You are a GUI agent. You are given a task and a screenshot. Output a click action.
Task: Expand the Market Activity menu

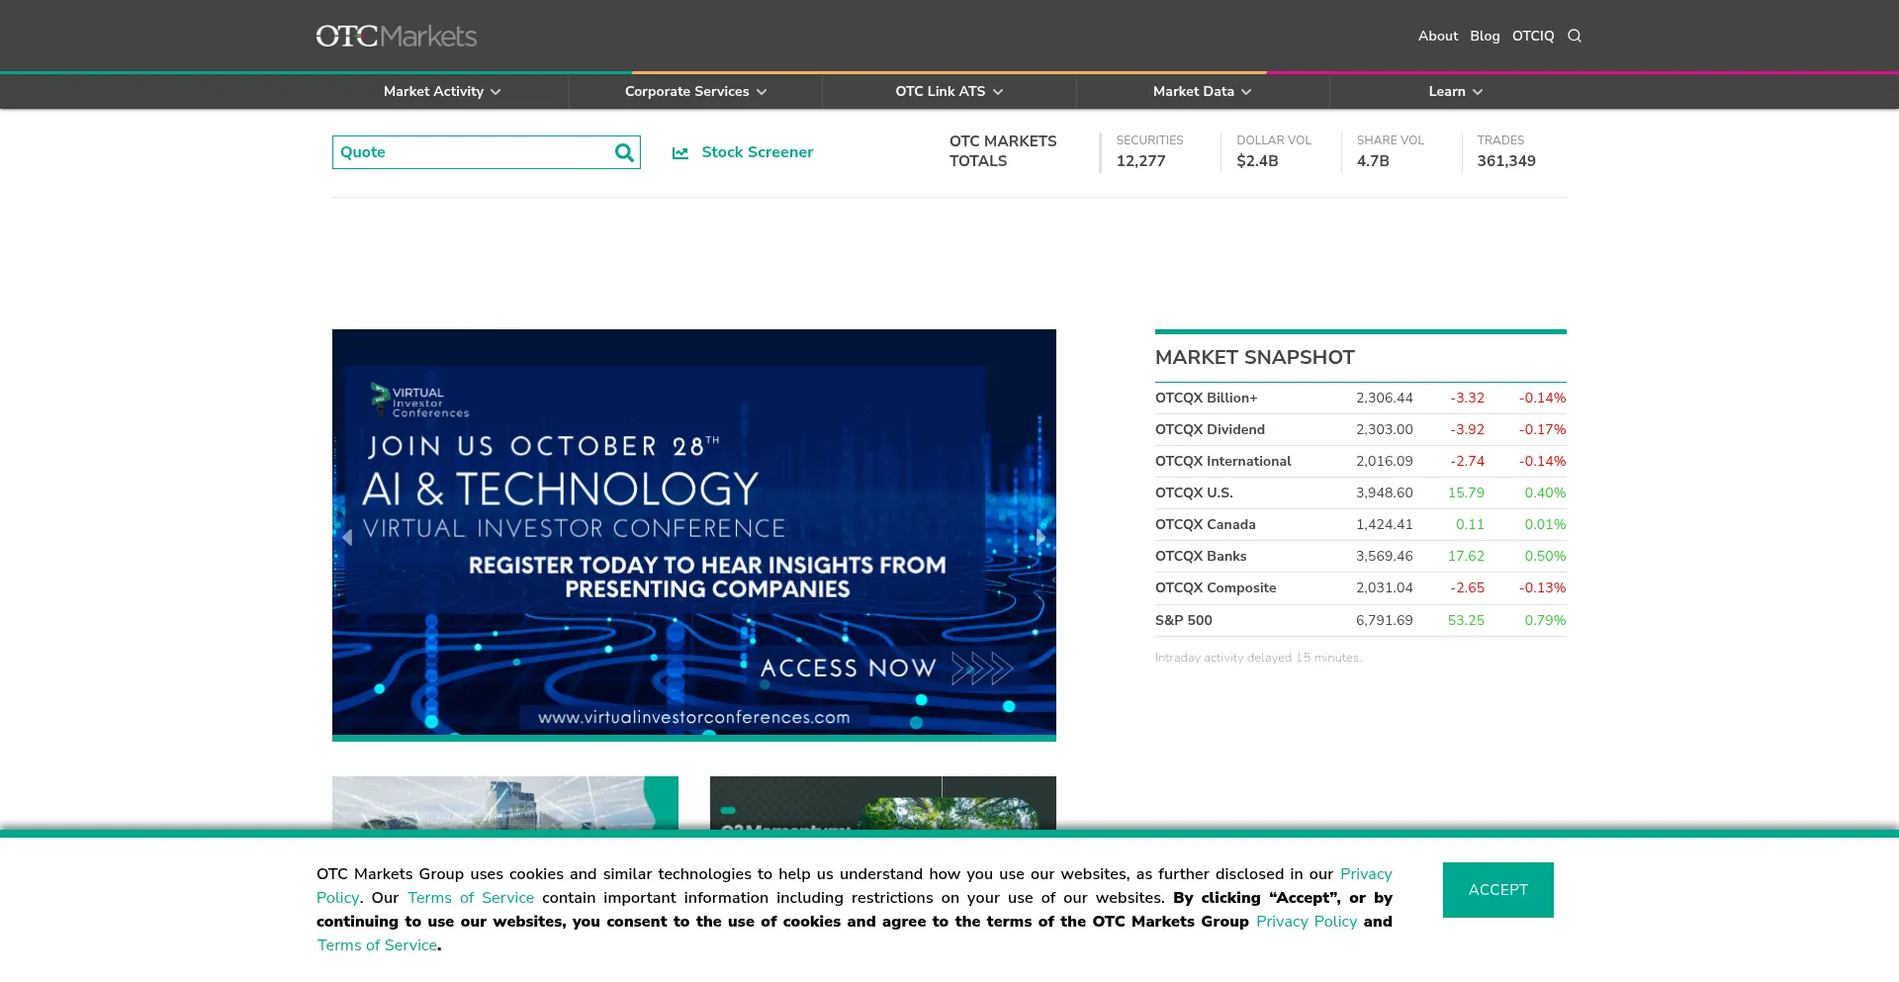coord(442,92)
